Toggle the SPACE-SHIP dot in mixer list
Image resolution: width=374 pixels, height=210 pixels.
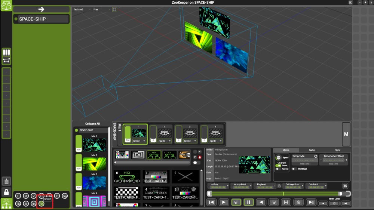[x=76, y=130]
